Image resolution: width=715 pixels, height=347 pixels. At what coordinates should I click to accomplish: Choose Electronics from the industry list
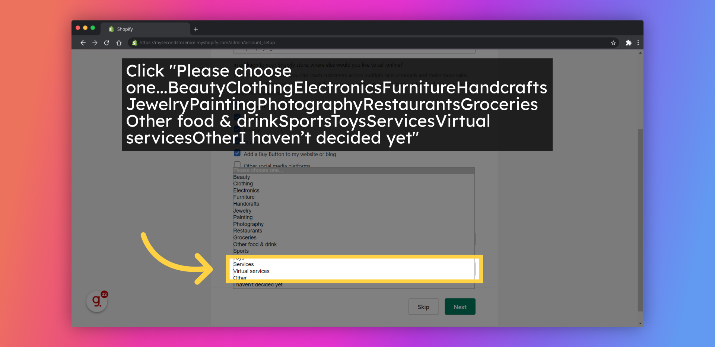tap(353, 191)
